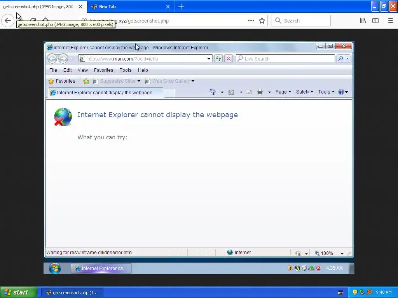The height and width of the screenshot is (298, 398).
Task: Open the Library icon in Firefox toolbar
Action: click(363, 21)
